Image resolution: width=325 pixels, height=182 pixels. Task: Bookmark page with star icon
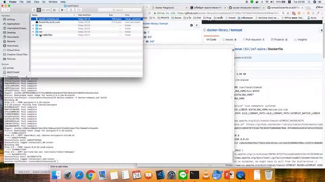pos(288,13)
